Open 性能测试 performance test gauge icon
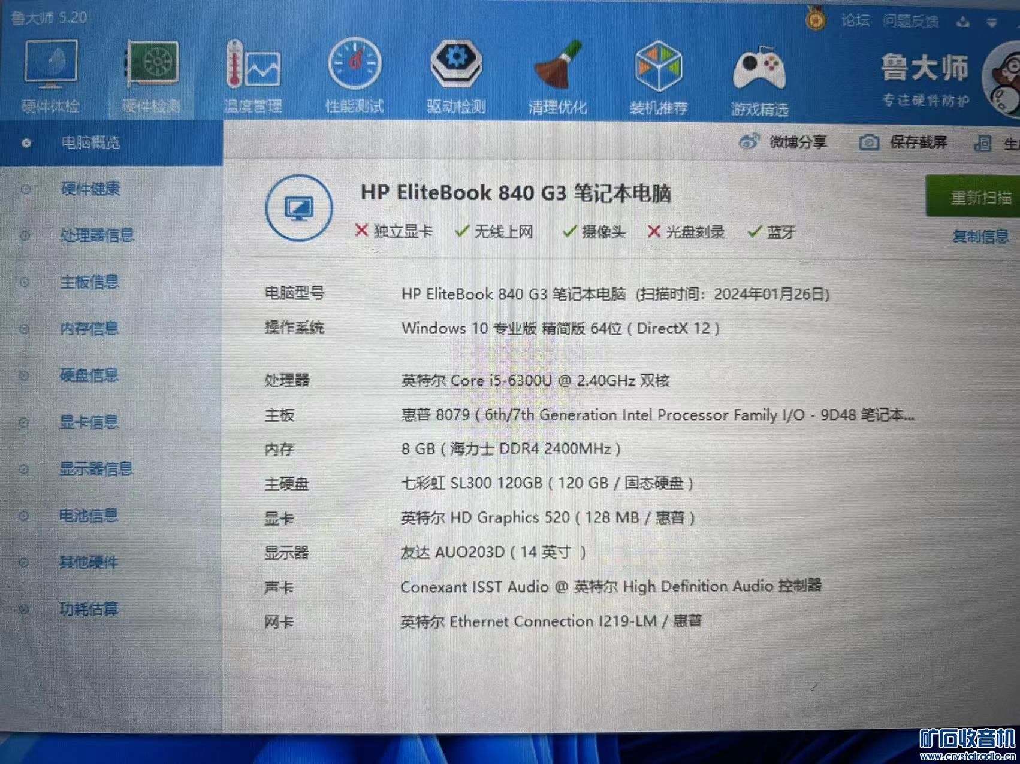Screen dimensions: 1020x764 click(354, 63)
